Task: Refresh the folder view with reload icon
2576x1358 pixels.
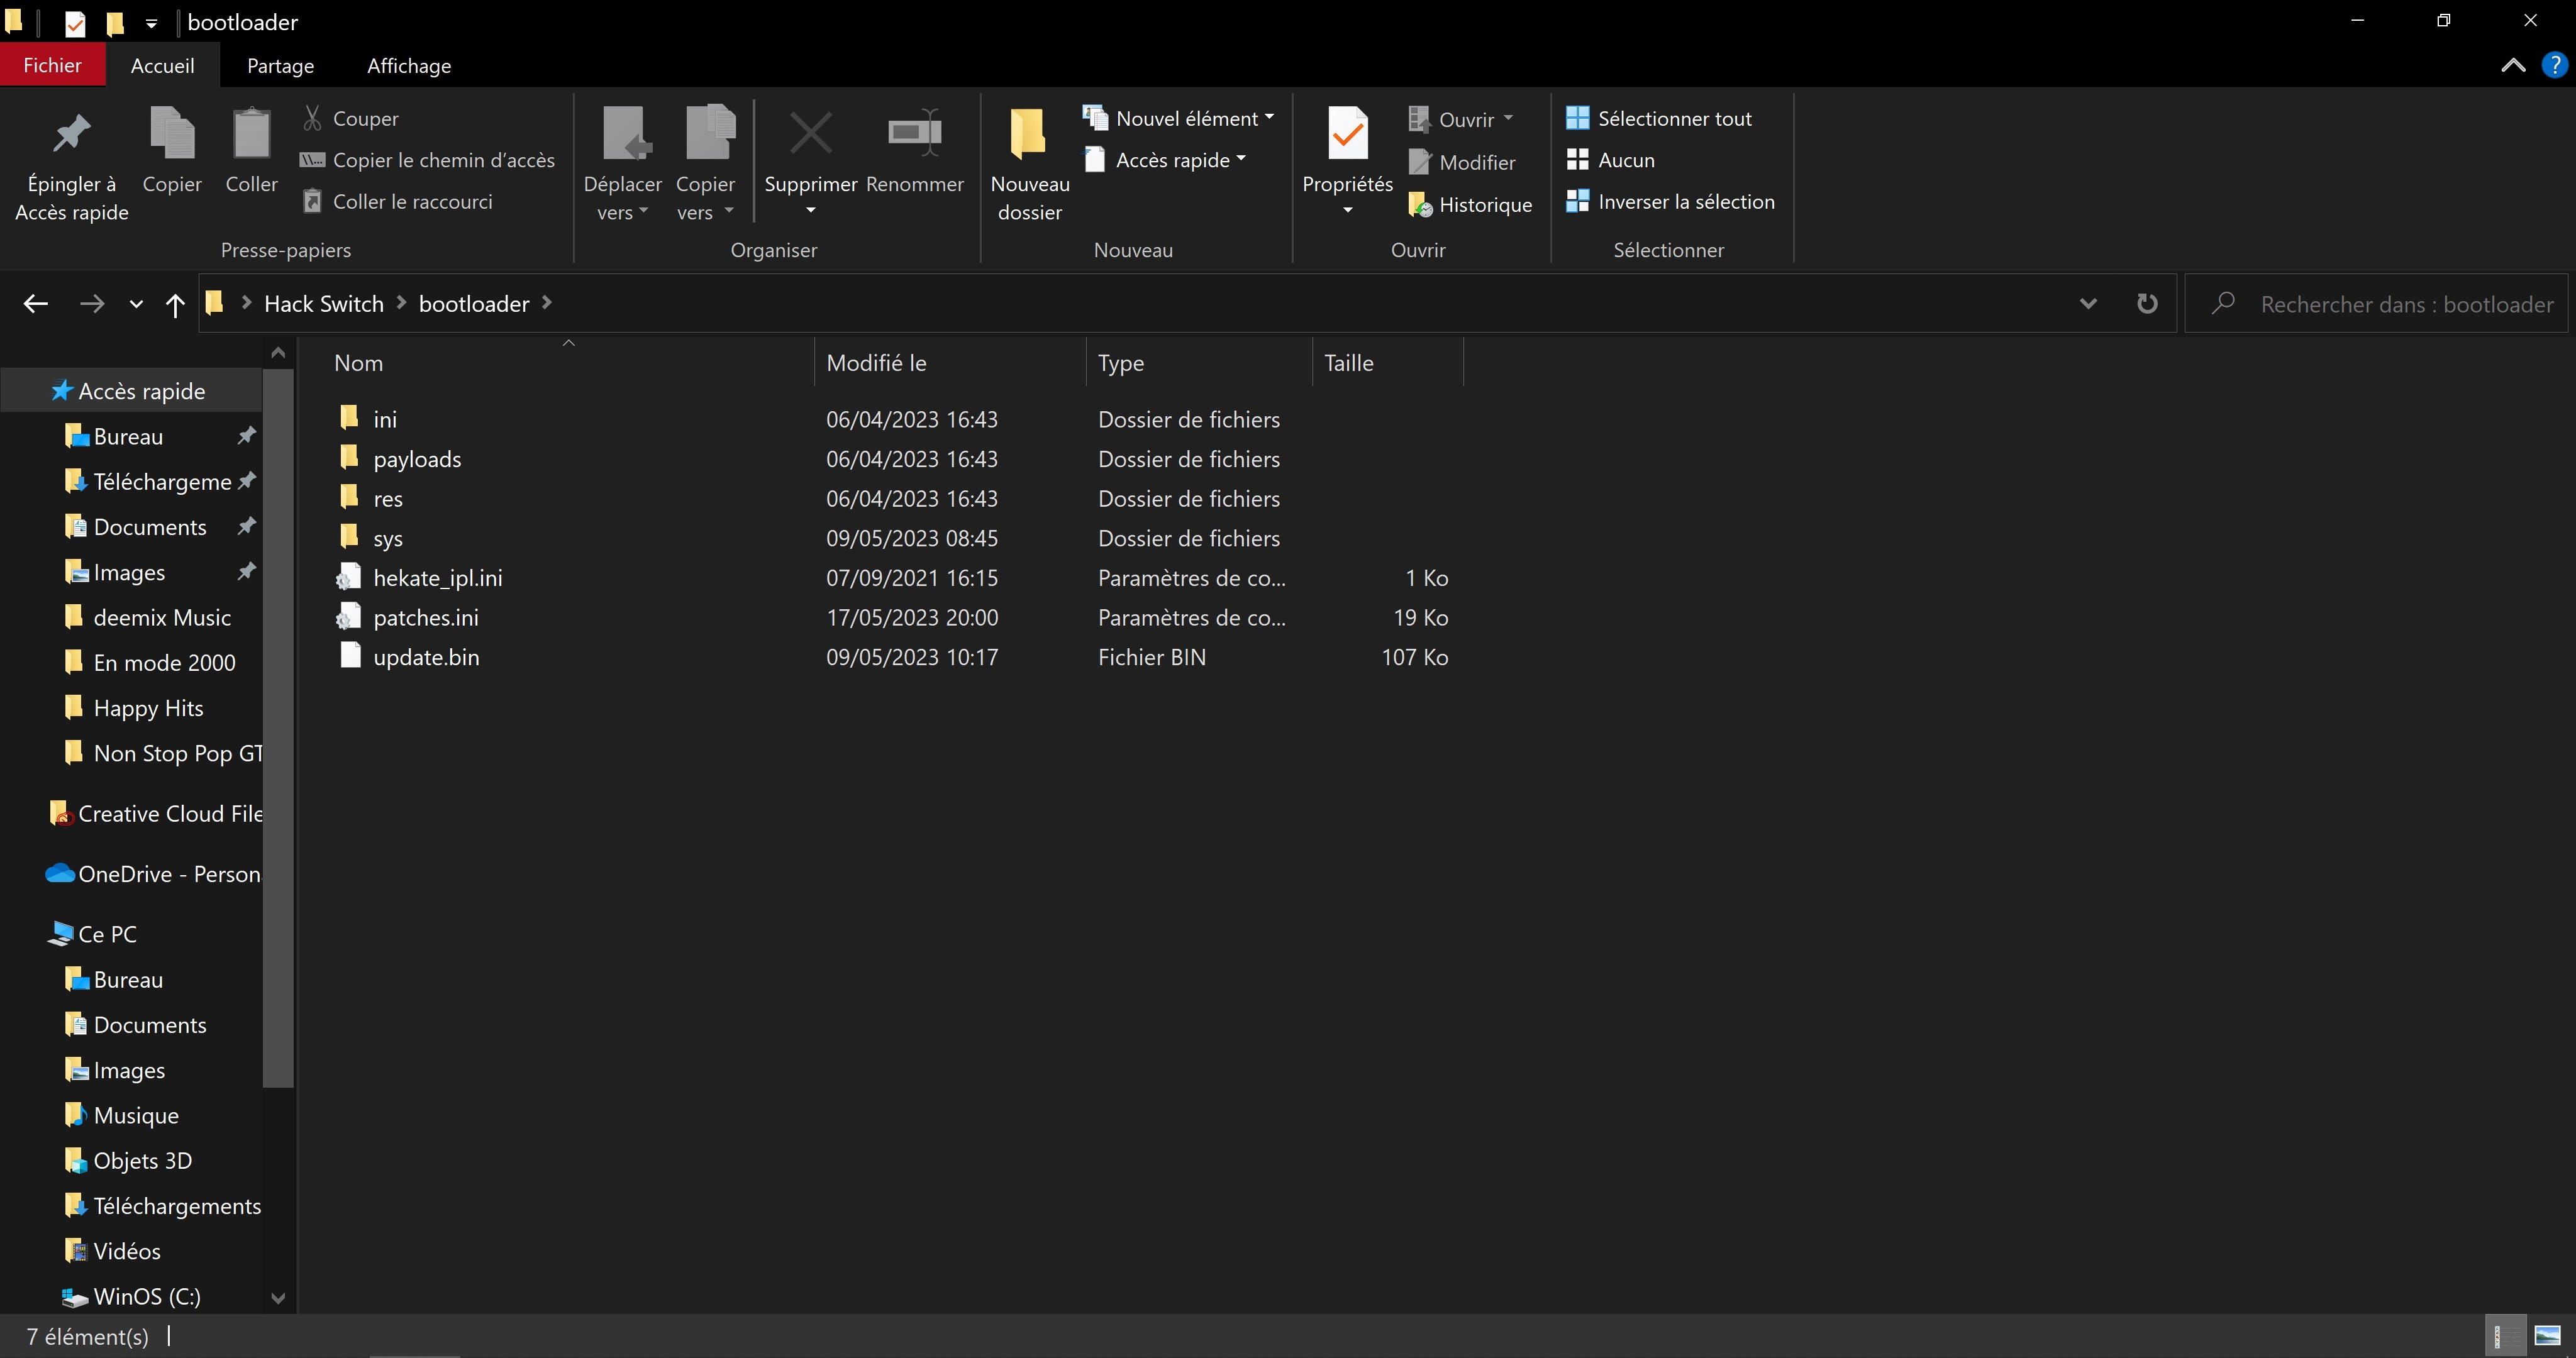Action: pos(2147,304)
